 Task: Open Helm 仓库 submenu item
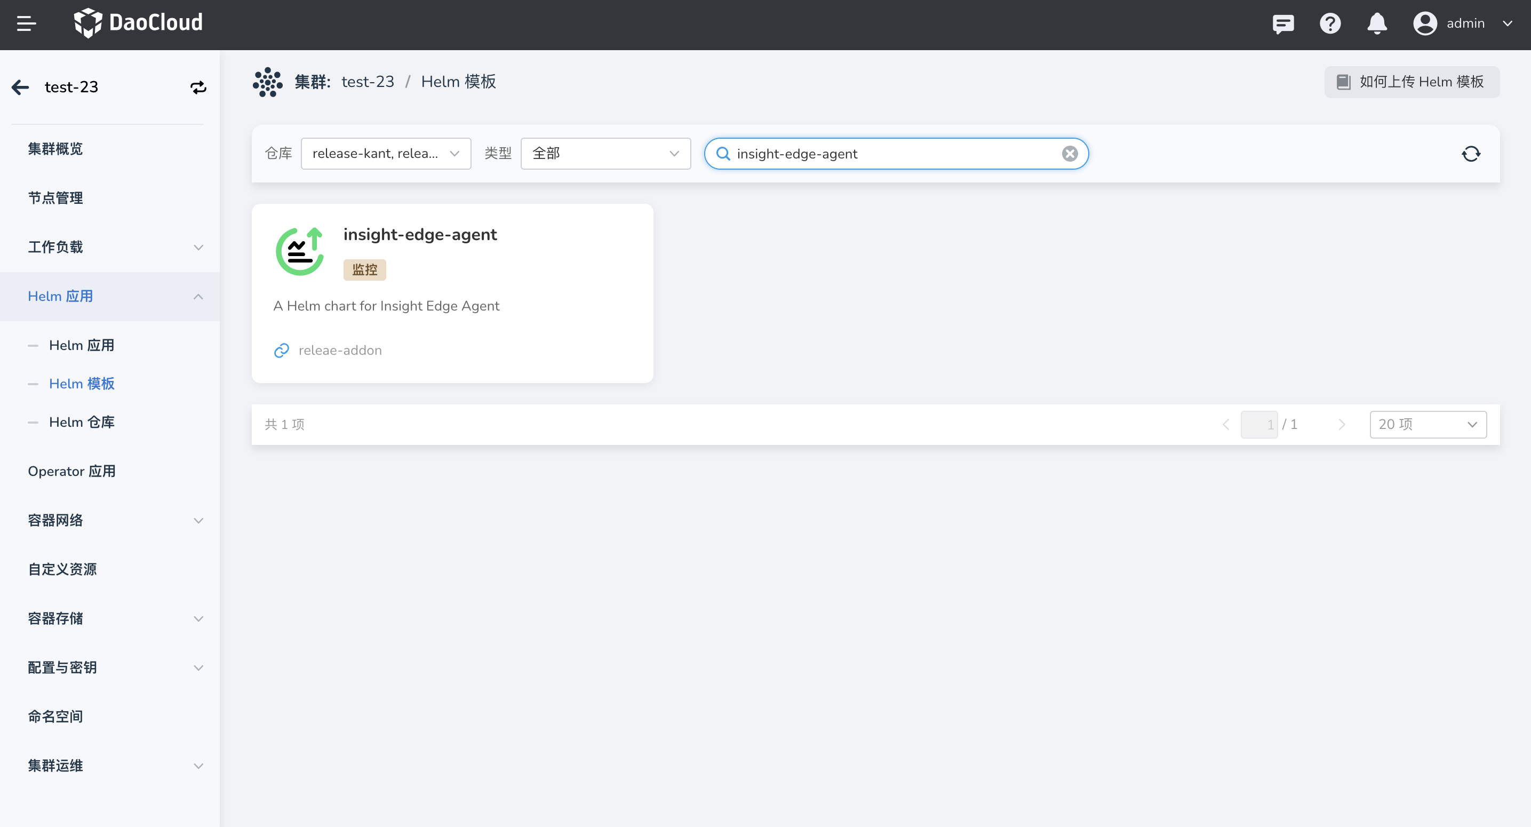click(82, 423)
